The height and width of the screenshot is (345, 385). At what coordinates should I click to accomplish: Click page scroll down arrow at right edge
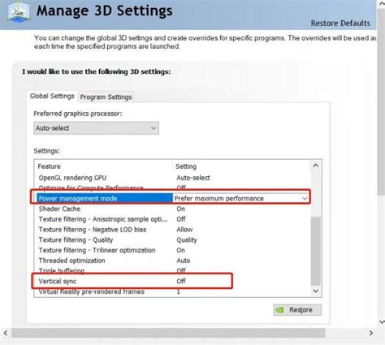[382, 322]
